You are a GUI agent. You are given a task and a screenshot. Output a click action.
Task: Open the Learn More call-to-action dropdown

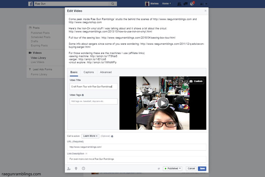click(90, 136)
